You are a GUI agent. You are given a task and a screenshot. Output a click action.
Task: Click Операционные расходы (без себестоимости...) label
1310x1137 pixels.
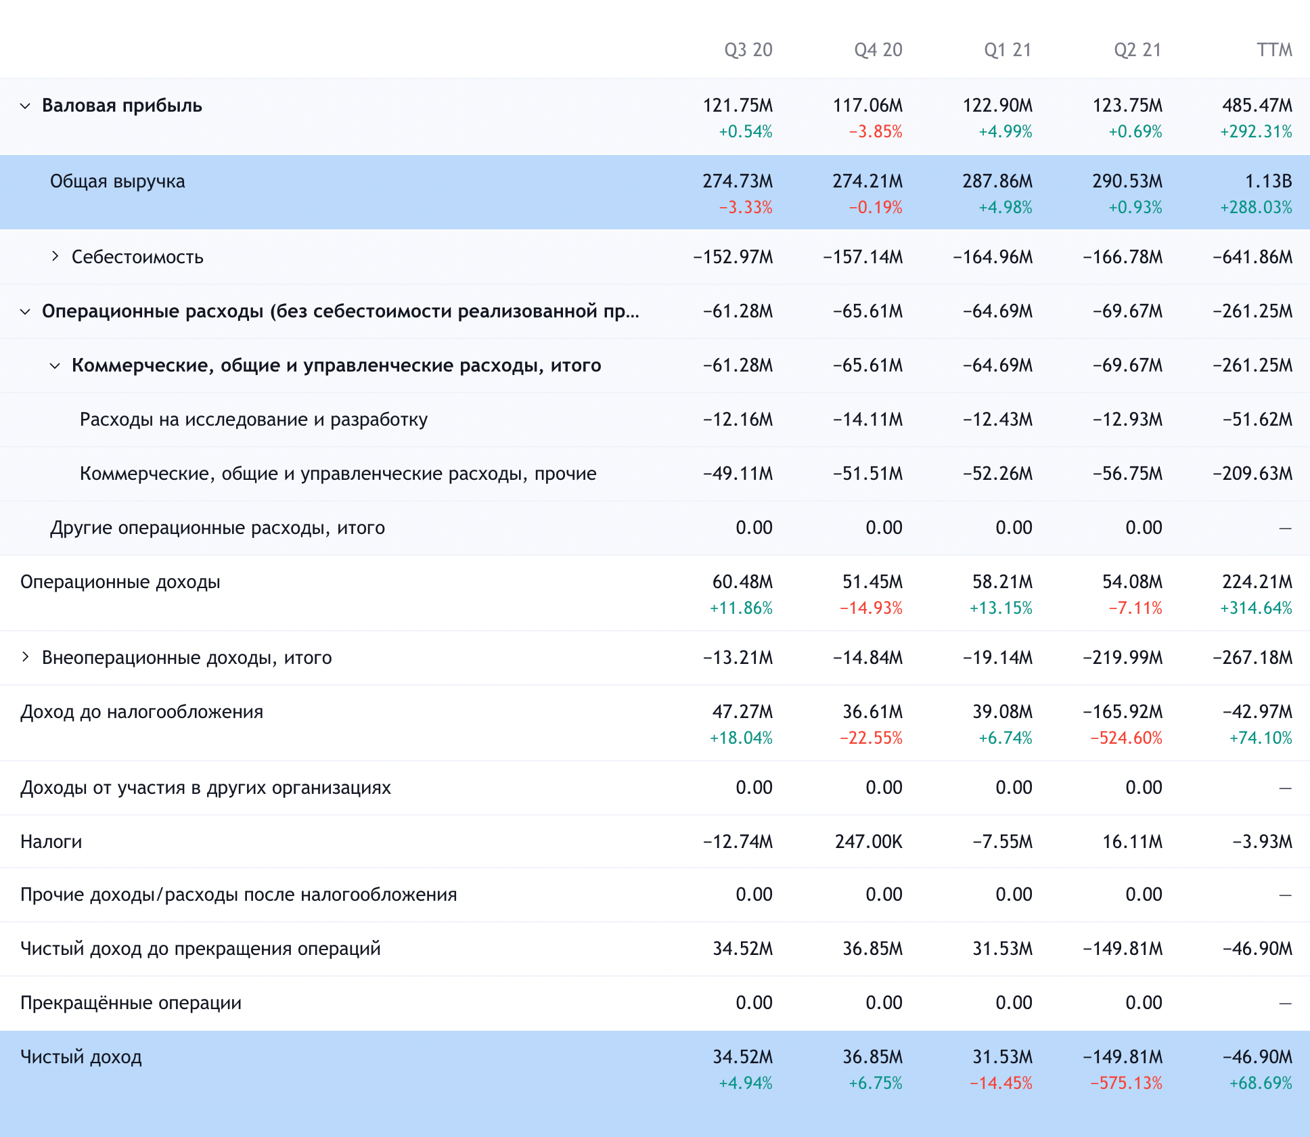(340, 311)
